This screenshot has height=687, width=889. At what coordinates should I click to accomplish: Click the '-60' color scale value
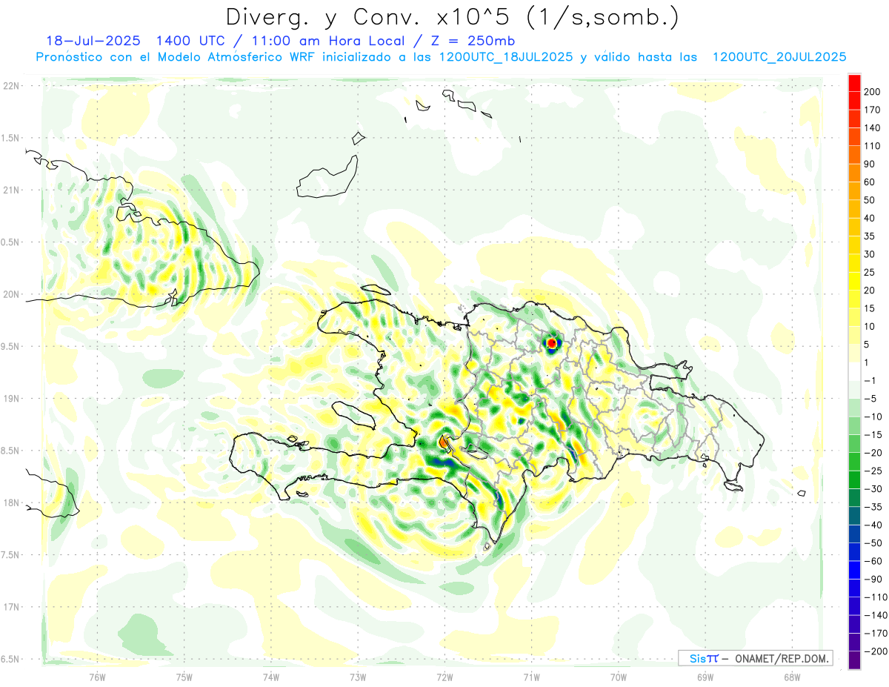click(x=873, y=561)
